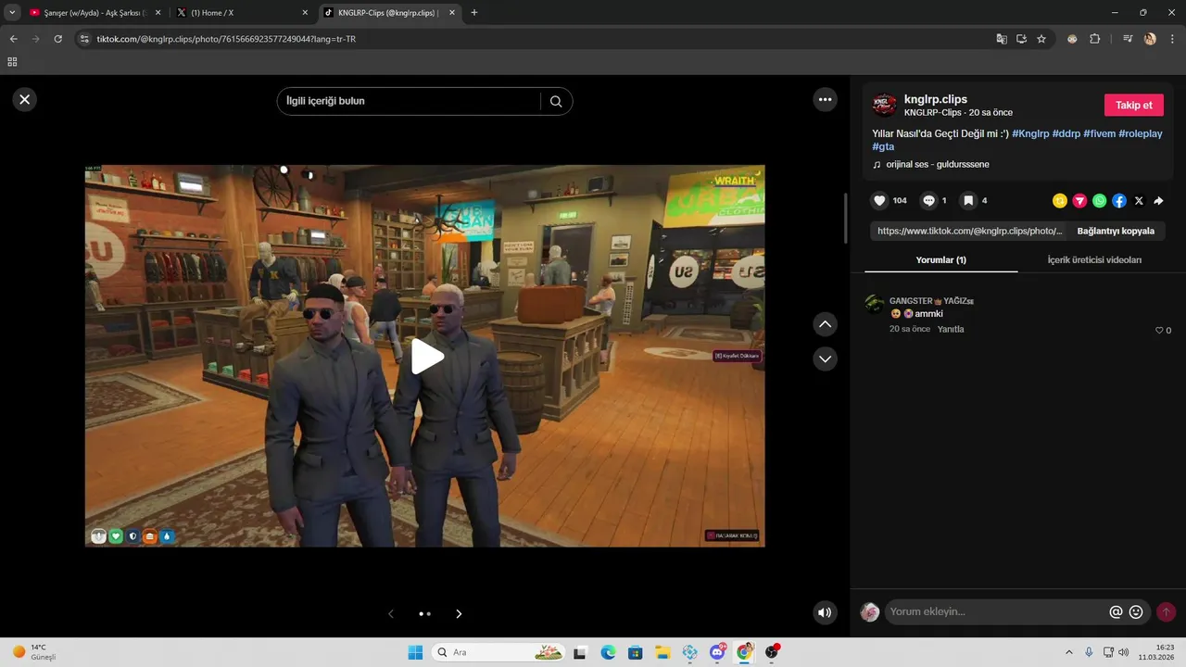Screen dimensions: 1186x667
Task: Go to previous post with up chevron
Action: [825, 324]
